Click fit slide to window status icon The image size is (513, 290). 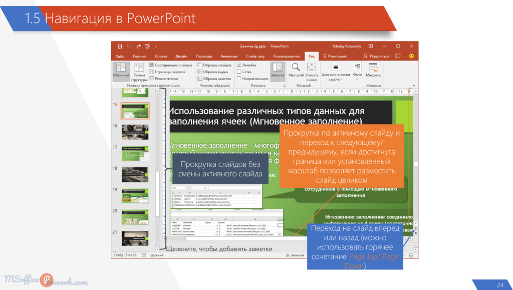pos(411,255)
